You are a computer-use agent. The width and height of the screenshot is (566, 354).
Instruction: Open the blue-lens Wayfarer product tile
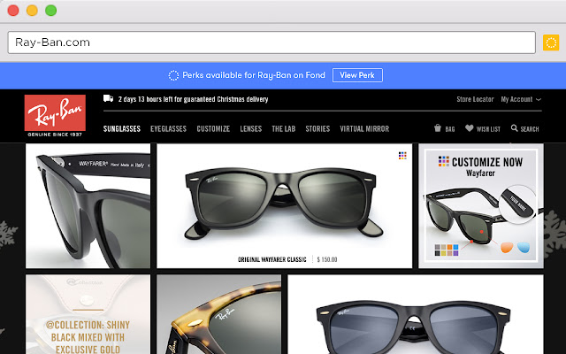tap(416, 314)
